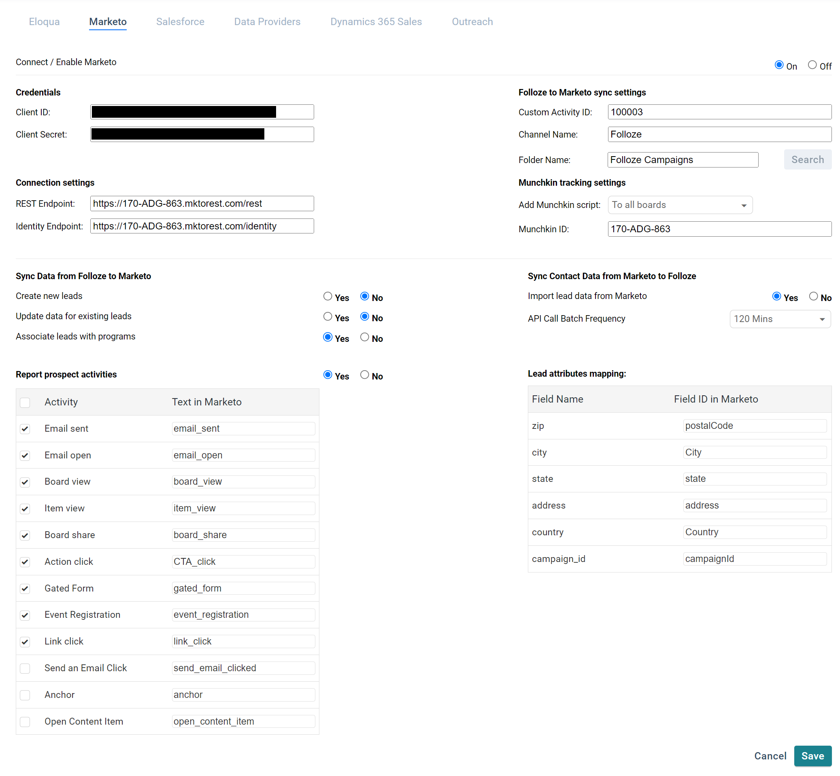Enable the Send an Email Click checkbox
This screenshot has height=776, width=840.
click(x=25, y=668)
